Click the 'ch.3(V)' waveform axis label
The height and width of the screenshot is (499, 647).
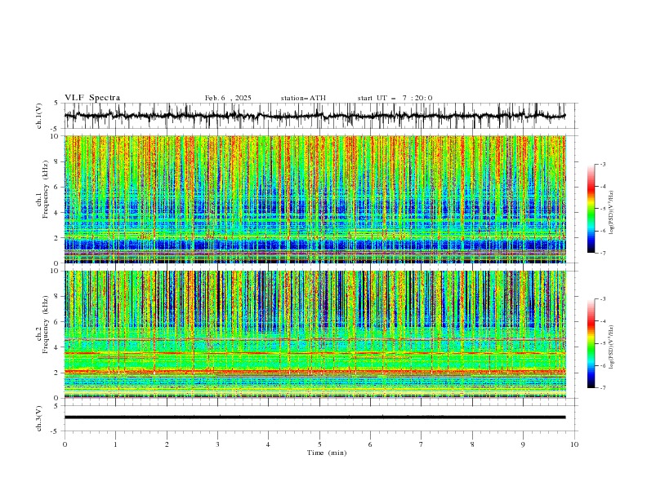pyautogui.click(x=39, y=418)
